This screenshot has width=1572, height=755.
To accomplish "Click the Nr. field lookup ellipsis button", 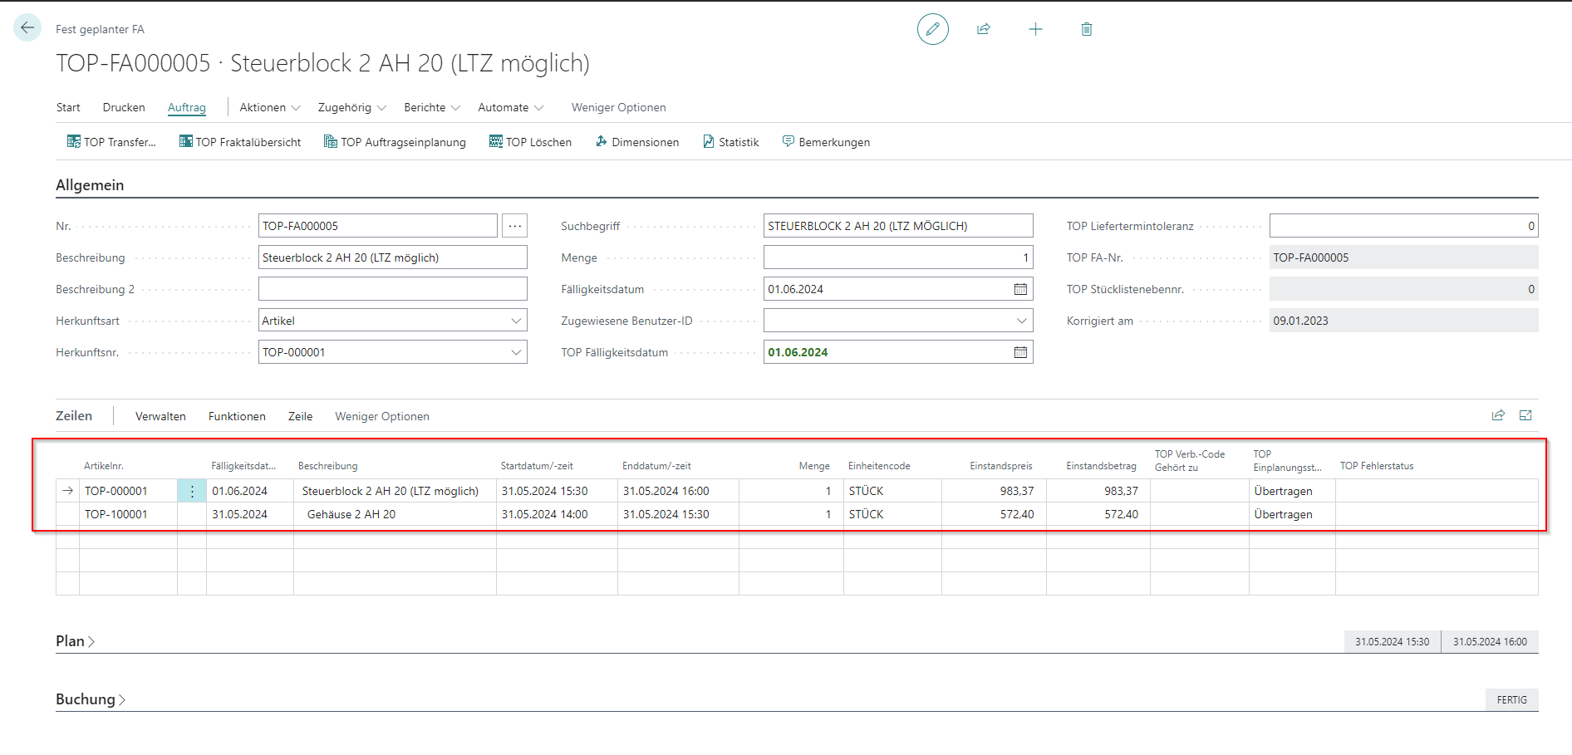I will pos(515,226).
